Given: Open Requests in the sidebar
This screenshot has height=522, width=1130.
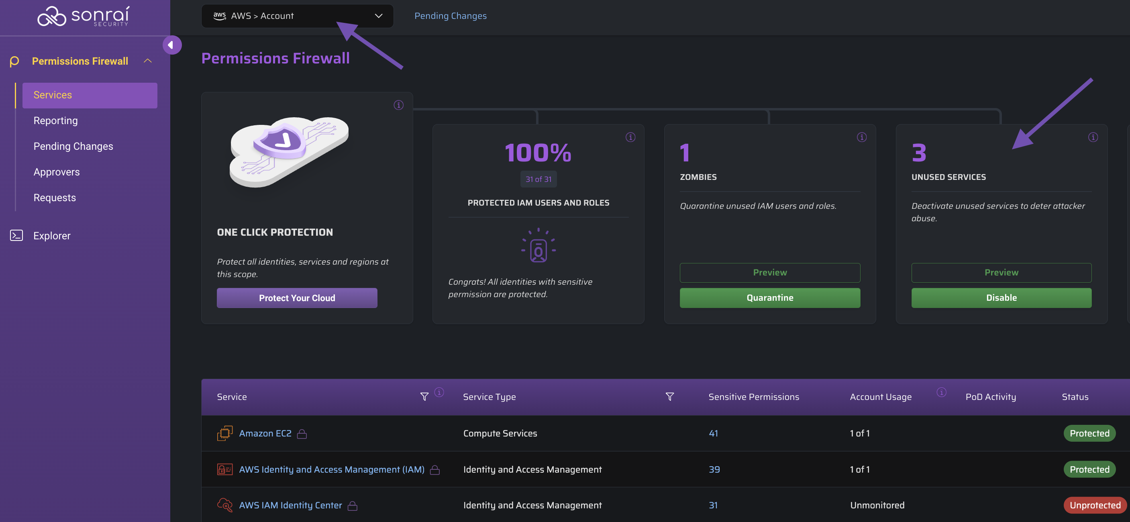Looking at the screenshot, I should [x=55, y=198].
